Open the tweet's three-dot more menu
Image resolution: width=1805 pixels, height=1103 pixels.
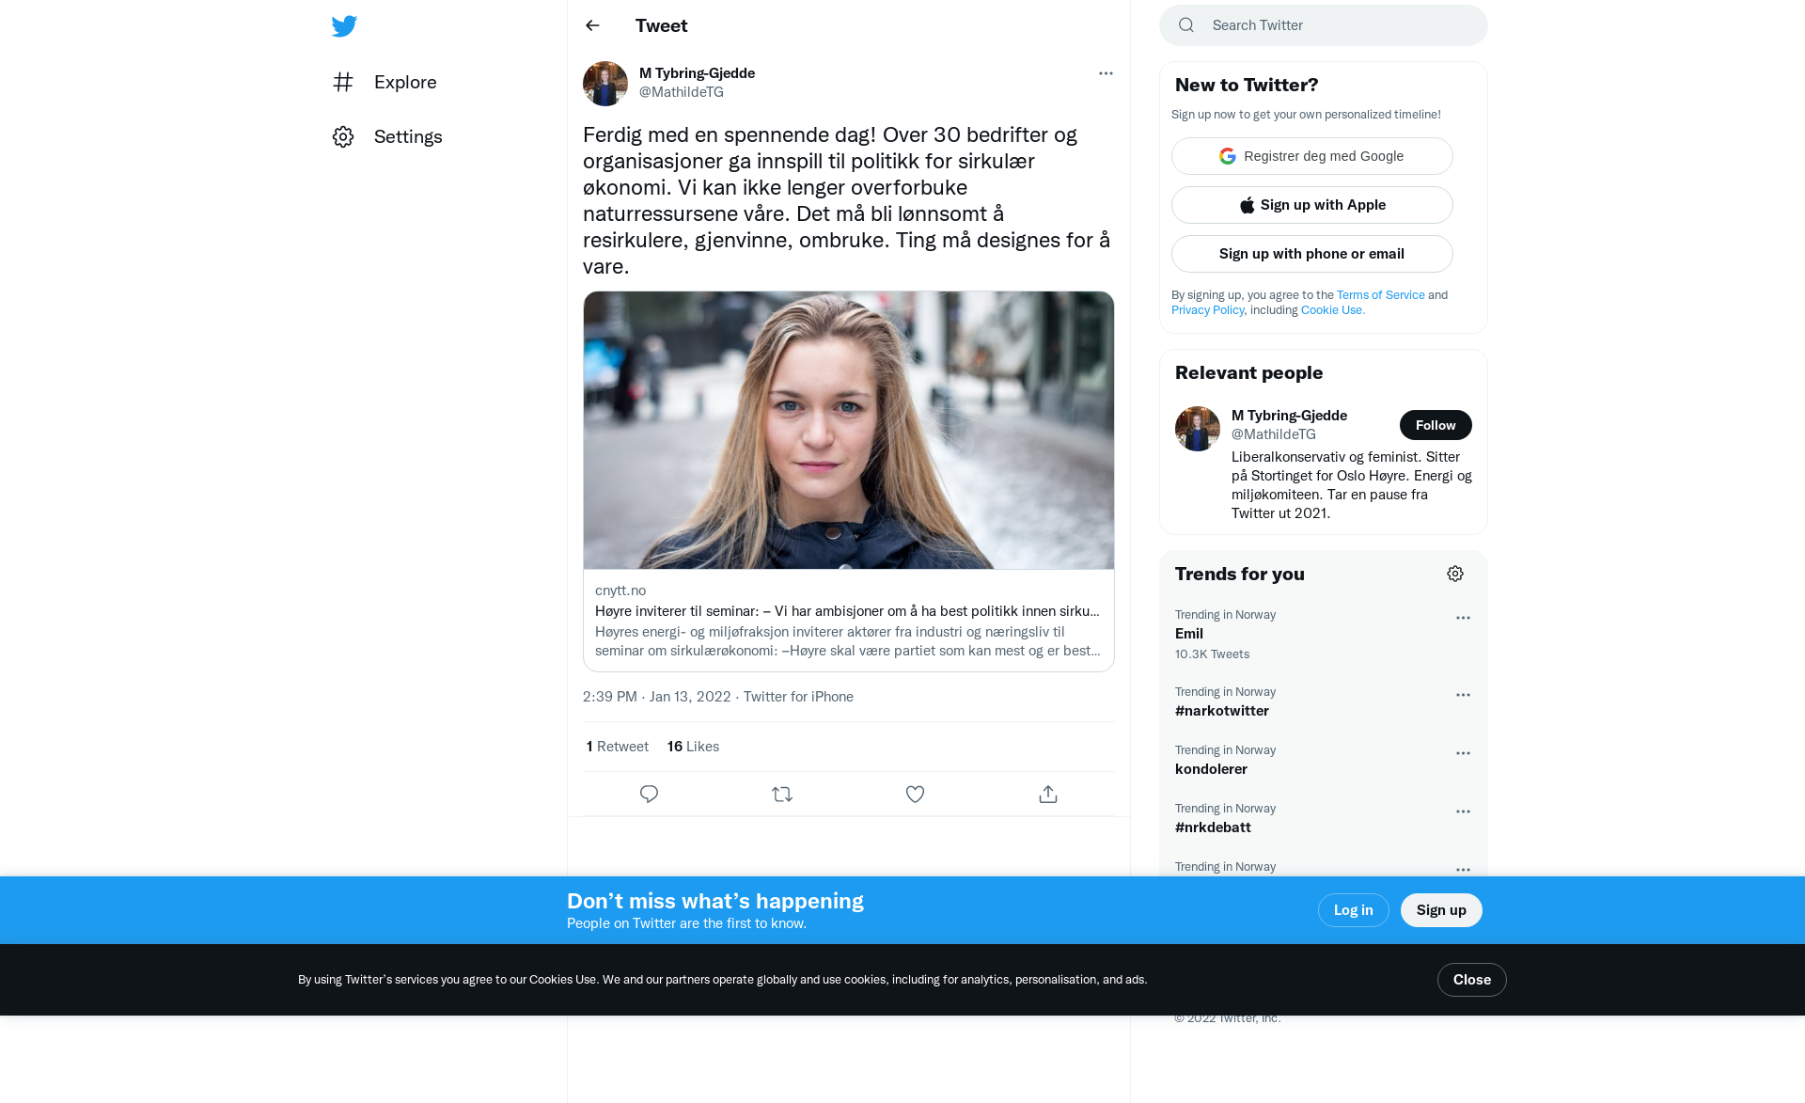[x=1106, y=73]
